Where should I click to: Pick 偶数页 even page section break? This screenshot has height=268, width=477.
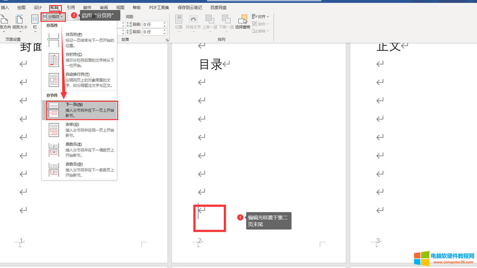pyautogui.click(x=80, y=150)
